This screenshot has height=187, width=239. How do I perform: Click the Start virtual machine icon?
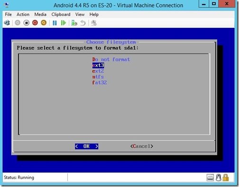click(x=18, y=23)
